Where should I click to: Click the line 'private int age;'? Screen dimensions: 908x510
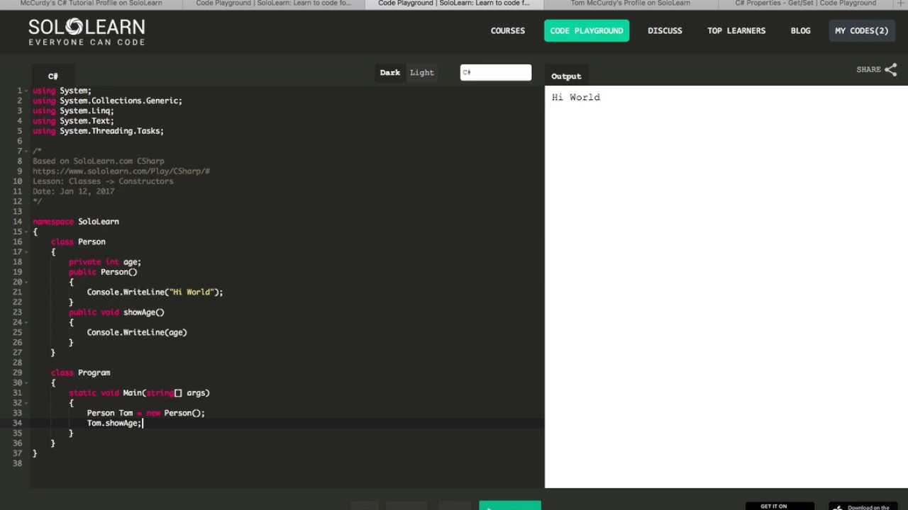[x=105, y=262]
